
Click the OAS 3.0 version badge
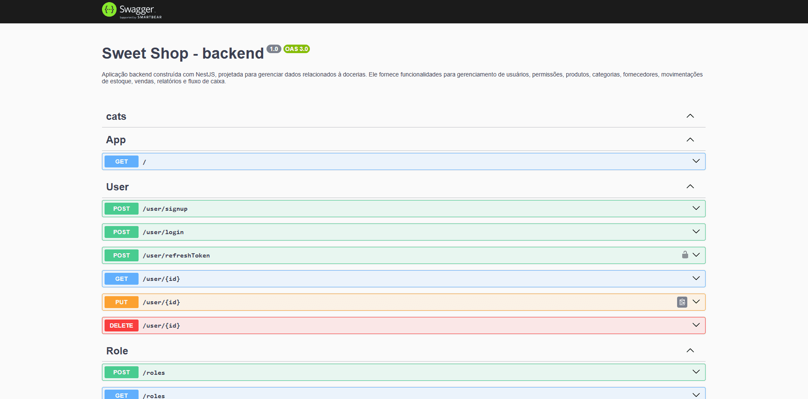296,49
